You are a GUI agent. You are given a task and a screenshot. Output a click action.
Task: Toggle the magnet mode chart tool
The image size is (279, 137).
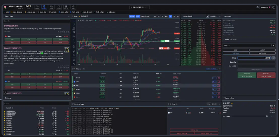pyautogui.click(x=74, y=60)
